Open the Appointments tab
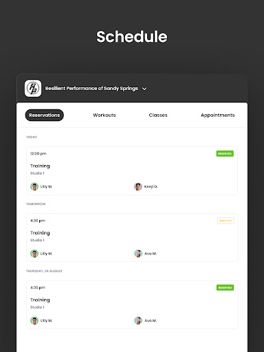264x352 pixels. click(218, 115)
